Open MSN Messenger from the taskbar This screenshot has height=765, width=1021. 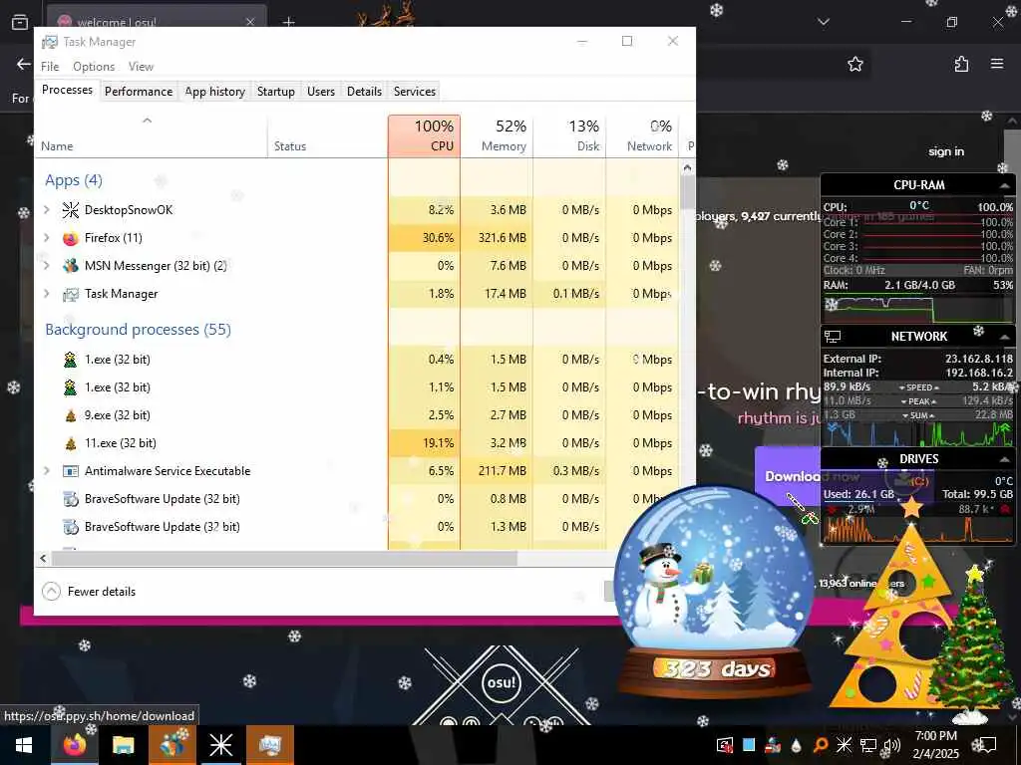171,745
